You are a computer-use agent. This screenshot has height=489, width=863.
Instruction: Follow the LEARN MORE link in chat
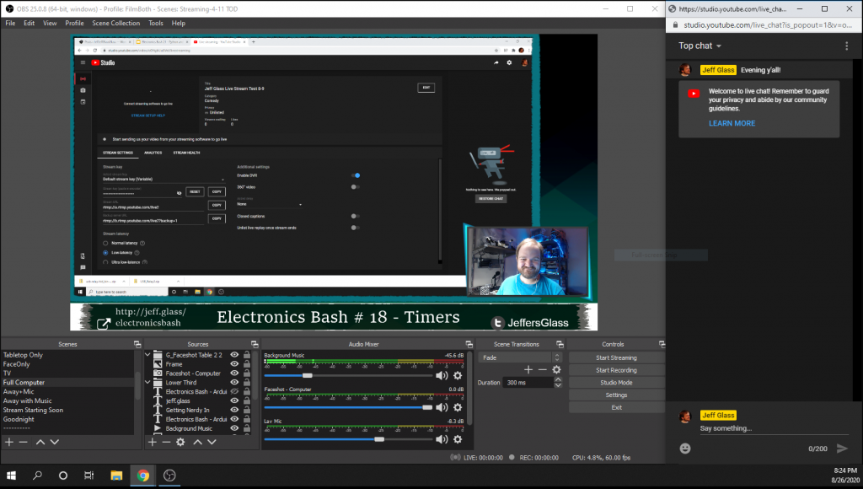tap(732, 123)
